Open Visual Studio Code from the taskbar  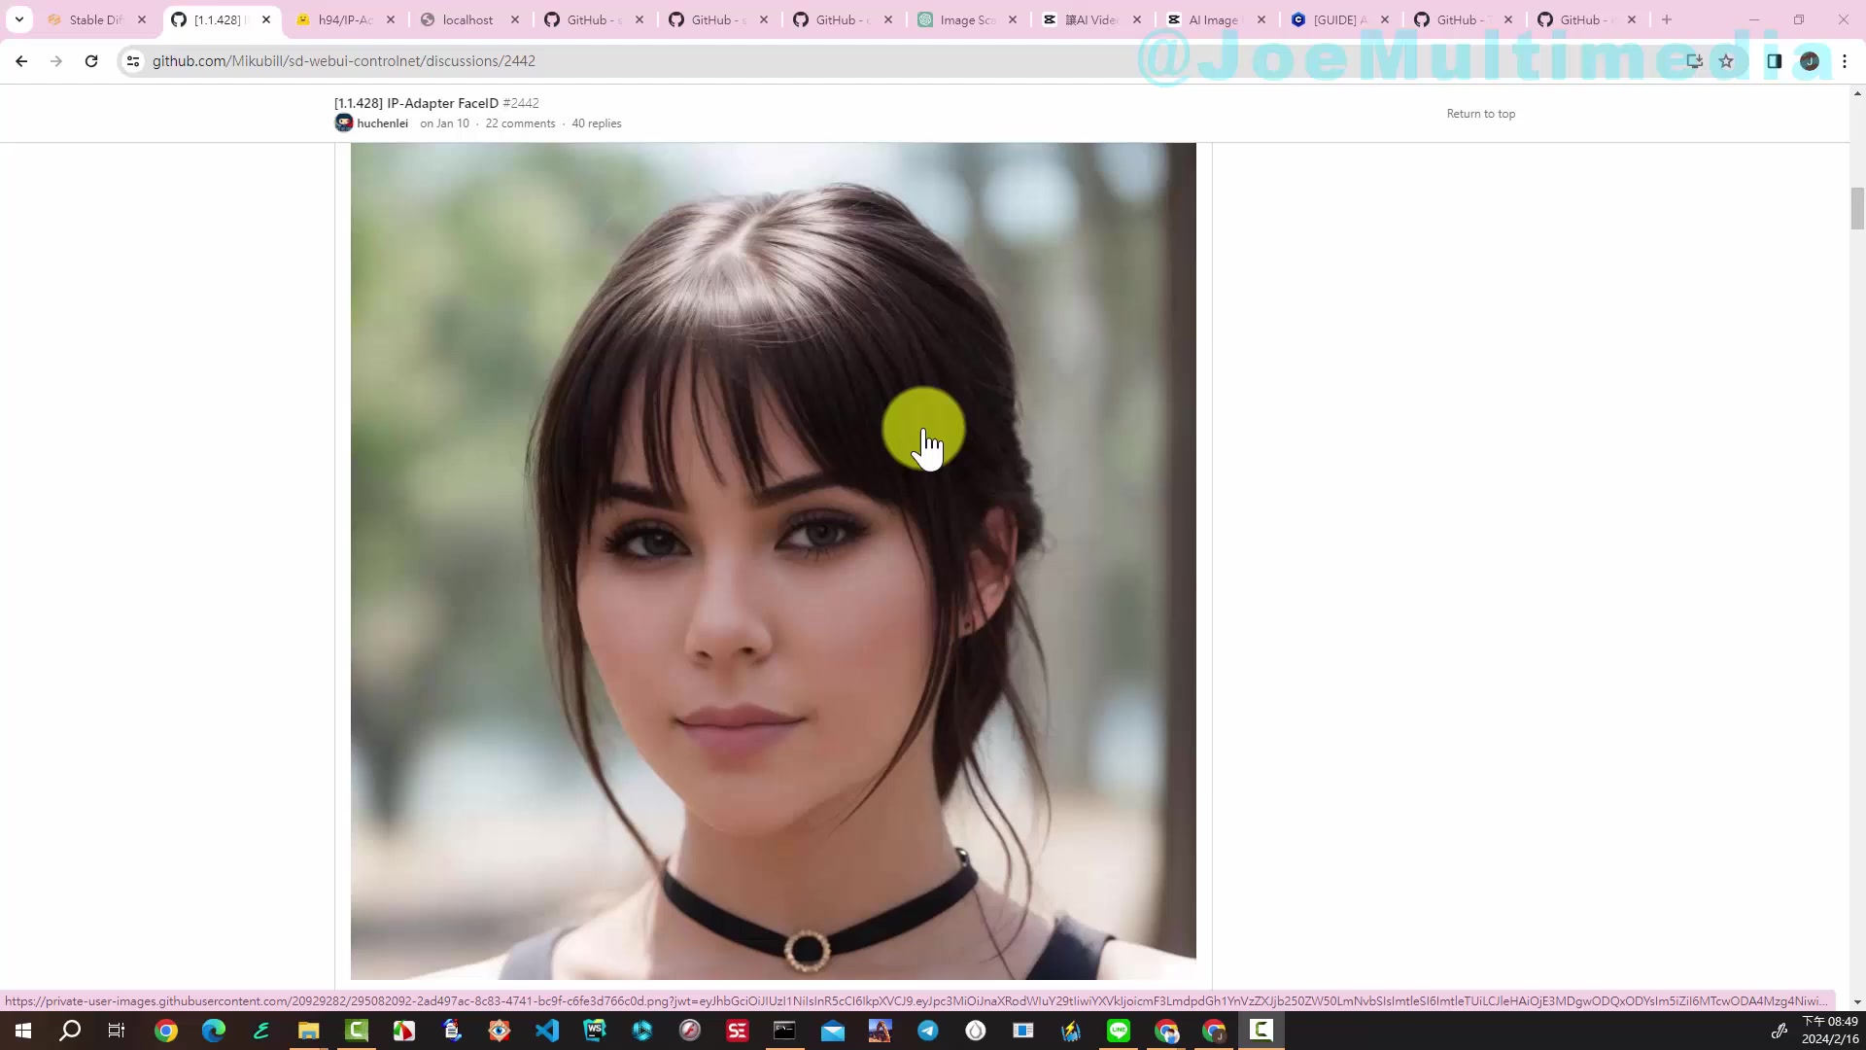tap(547, 1030)
